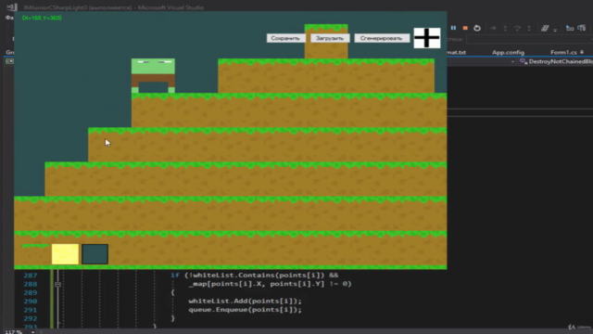This screenshot has height=334, width=593.
Task: Select the yellow tile swatch
Action: click(65, 254)
